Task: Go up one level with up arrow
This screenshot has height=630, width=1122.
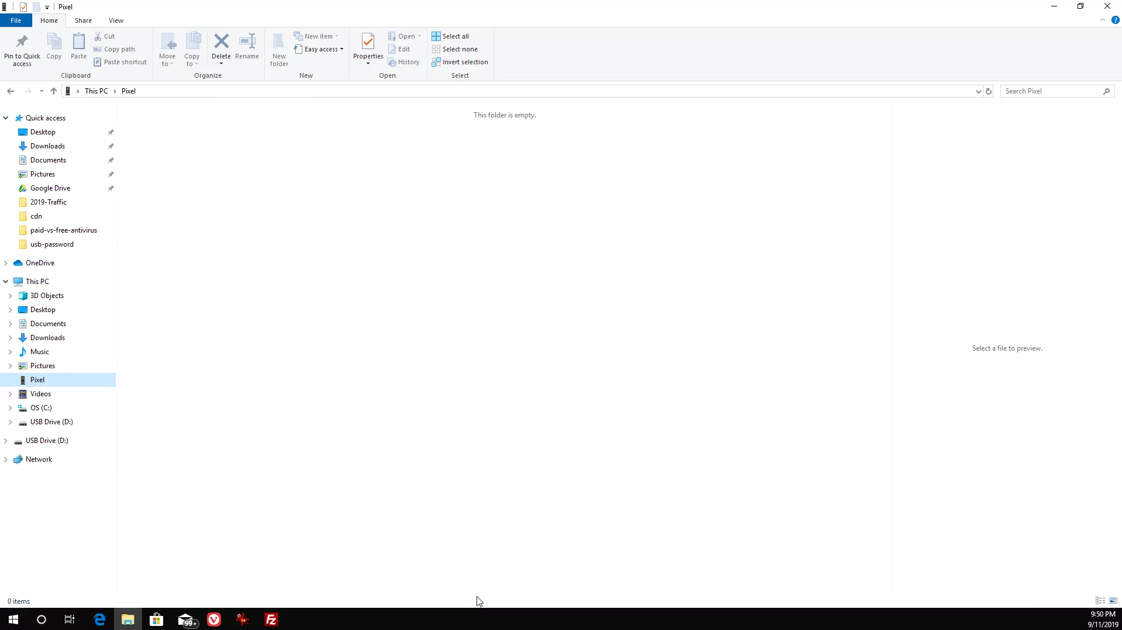Action: [54, 91]
